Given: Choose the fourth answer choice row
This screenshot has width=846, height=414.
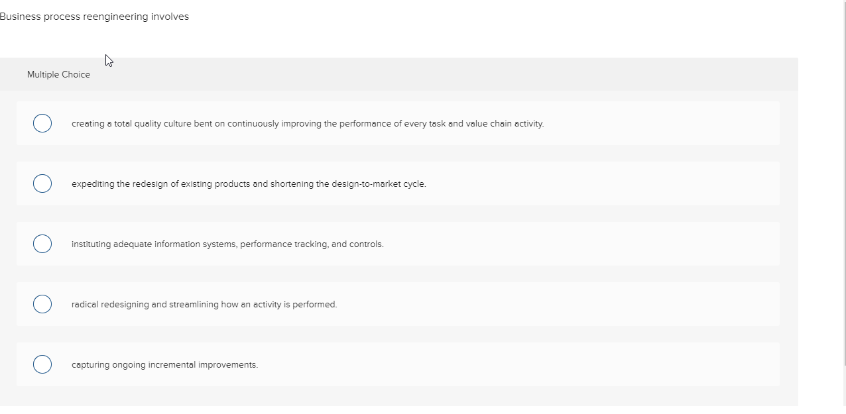Looking at the screenshot, I should click(x=398, y=304).
